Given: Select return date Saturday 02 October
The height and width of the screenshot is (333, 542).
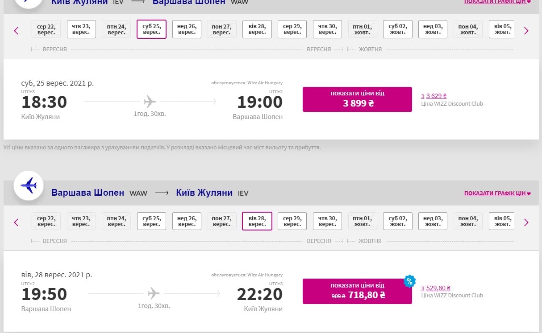Looking at the screenshot, I should click(x=397, y=221).
